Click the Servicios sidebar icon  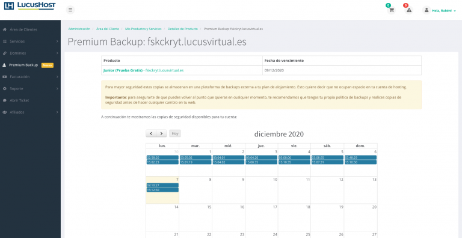[x=4, y=41]
